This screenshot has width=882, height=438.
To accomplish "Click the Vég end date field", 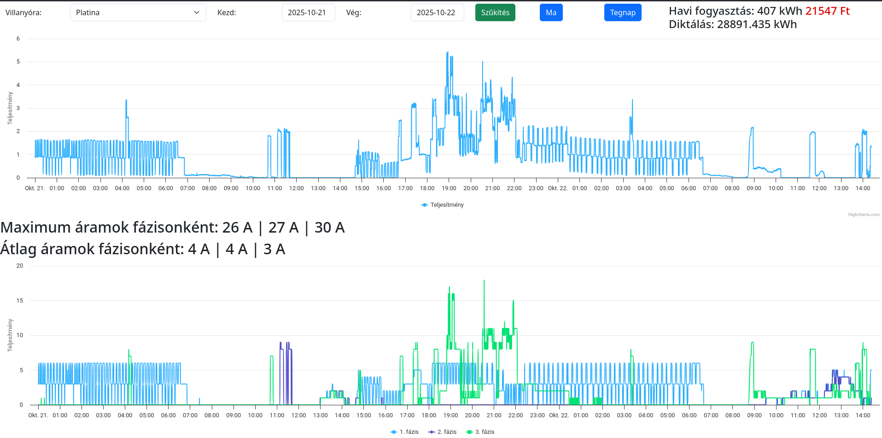I will 437,12.
